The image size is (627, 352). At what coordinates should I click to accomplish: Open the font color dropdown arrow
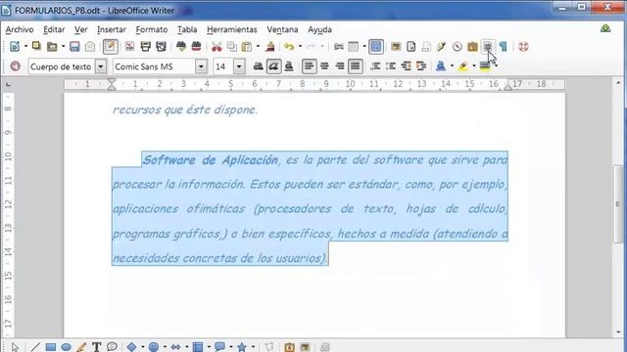(452, 66)
